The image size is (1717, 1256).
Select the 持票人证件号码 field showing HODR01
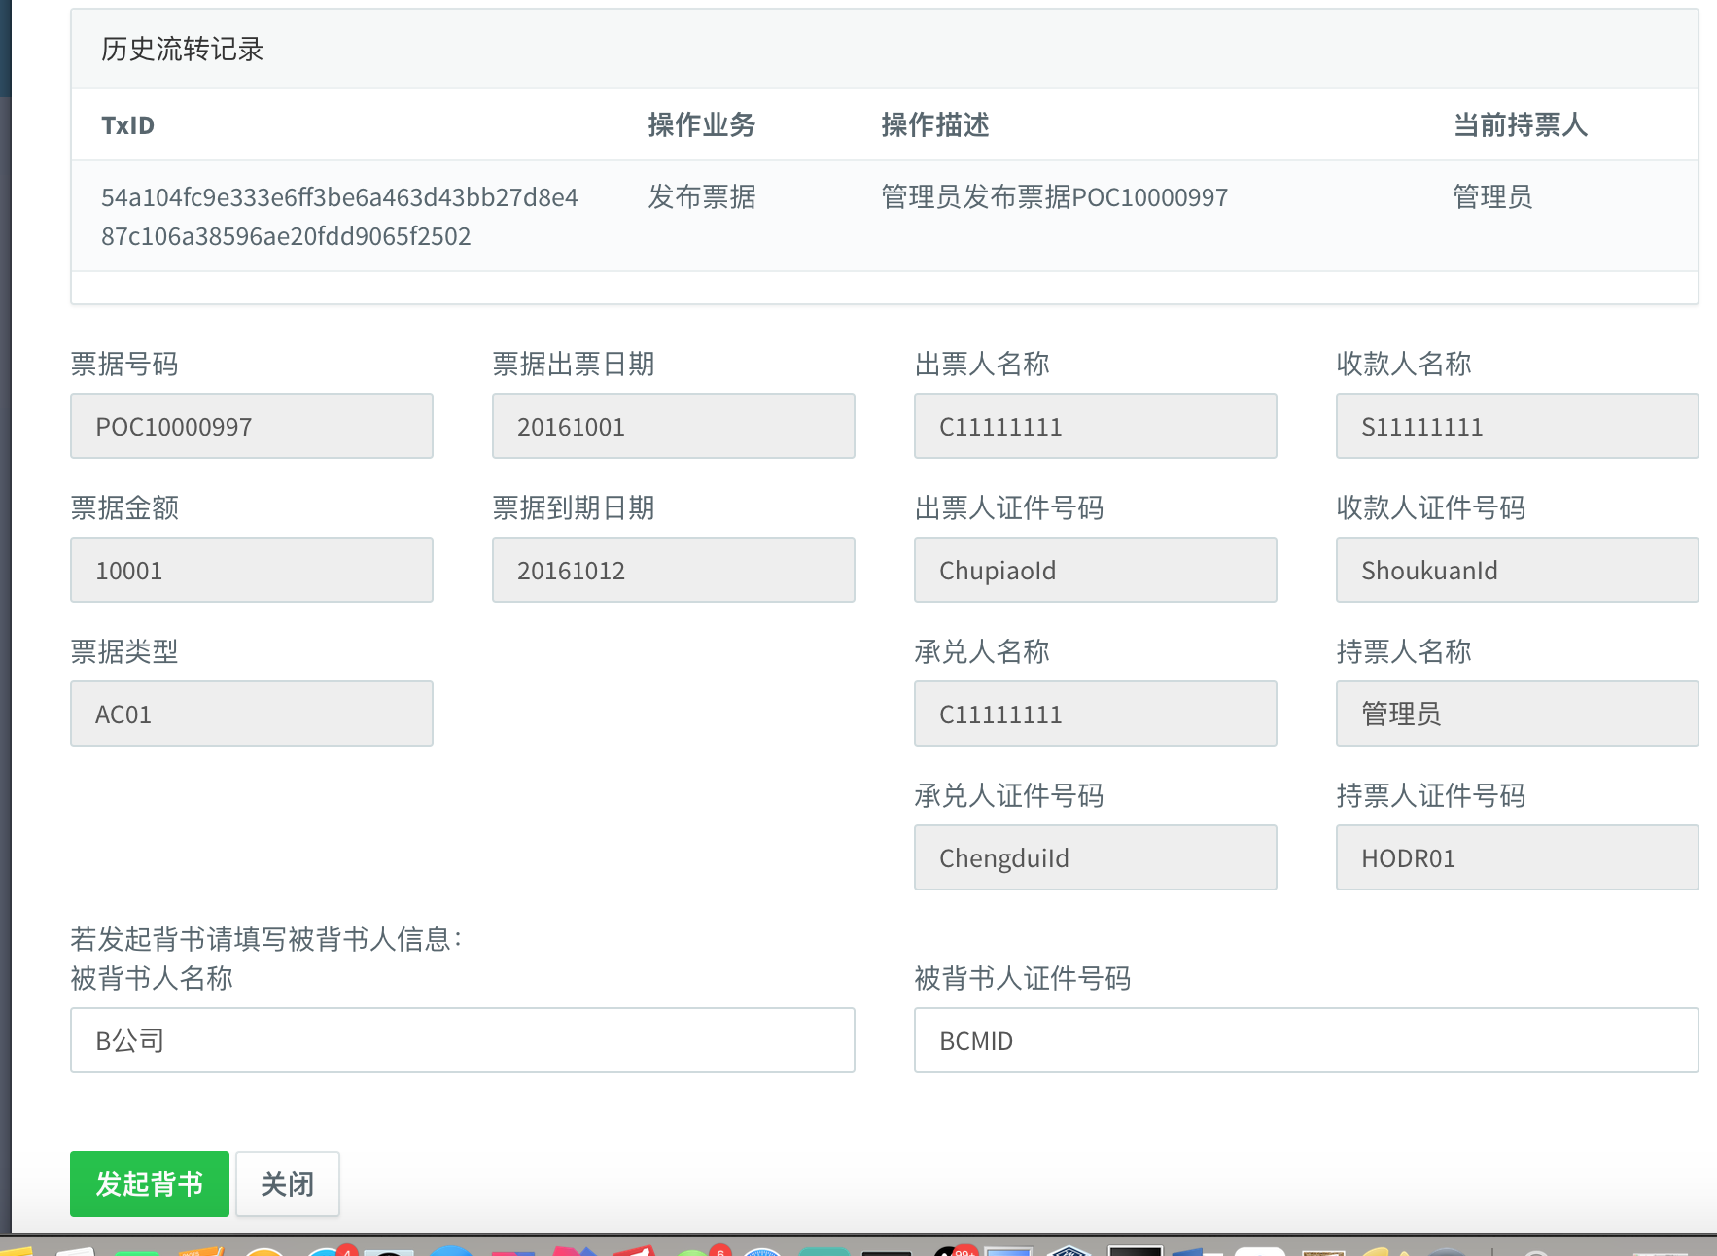point(1517,857)
